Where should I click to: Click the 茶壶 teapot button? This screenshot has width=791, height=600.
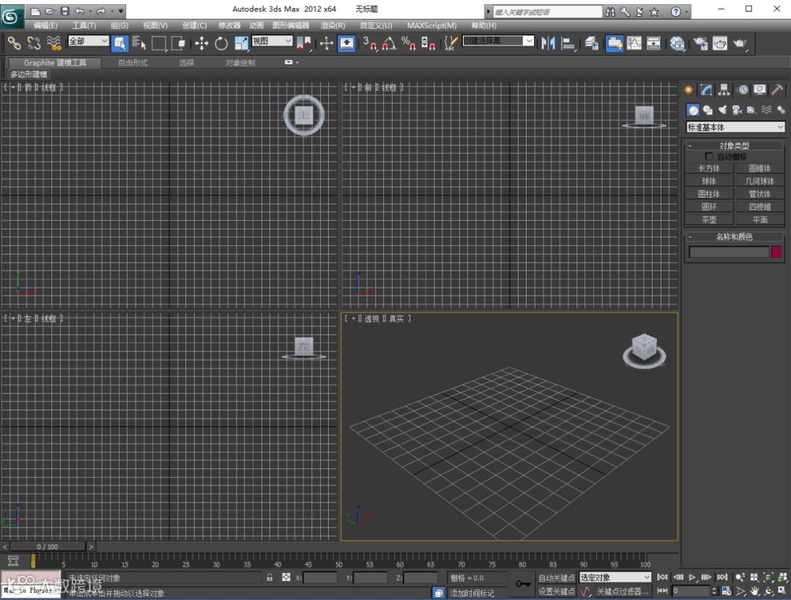(709, 220)
